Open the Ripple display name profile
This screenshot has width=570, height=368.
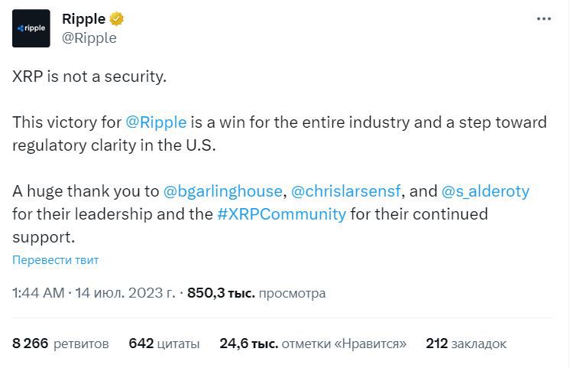83,19
